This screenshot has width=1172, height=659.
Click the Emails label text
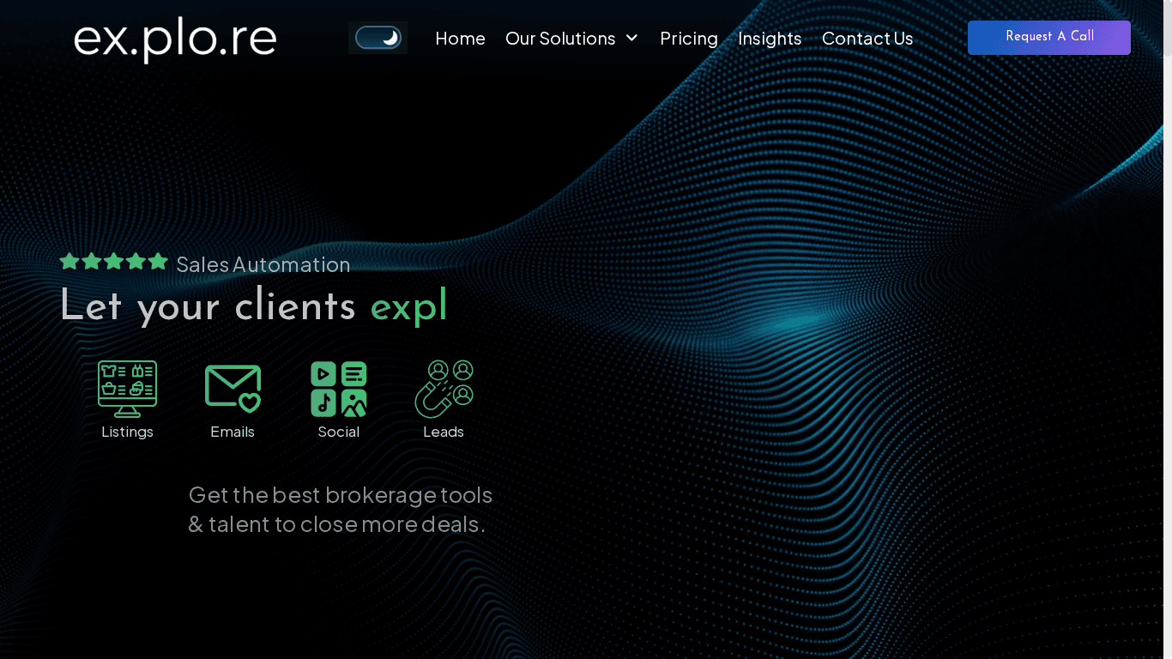pos(233,432)
